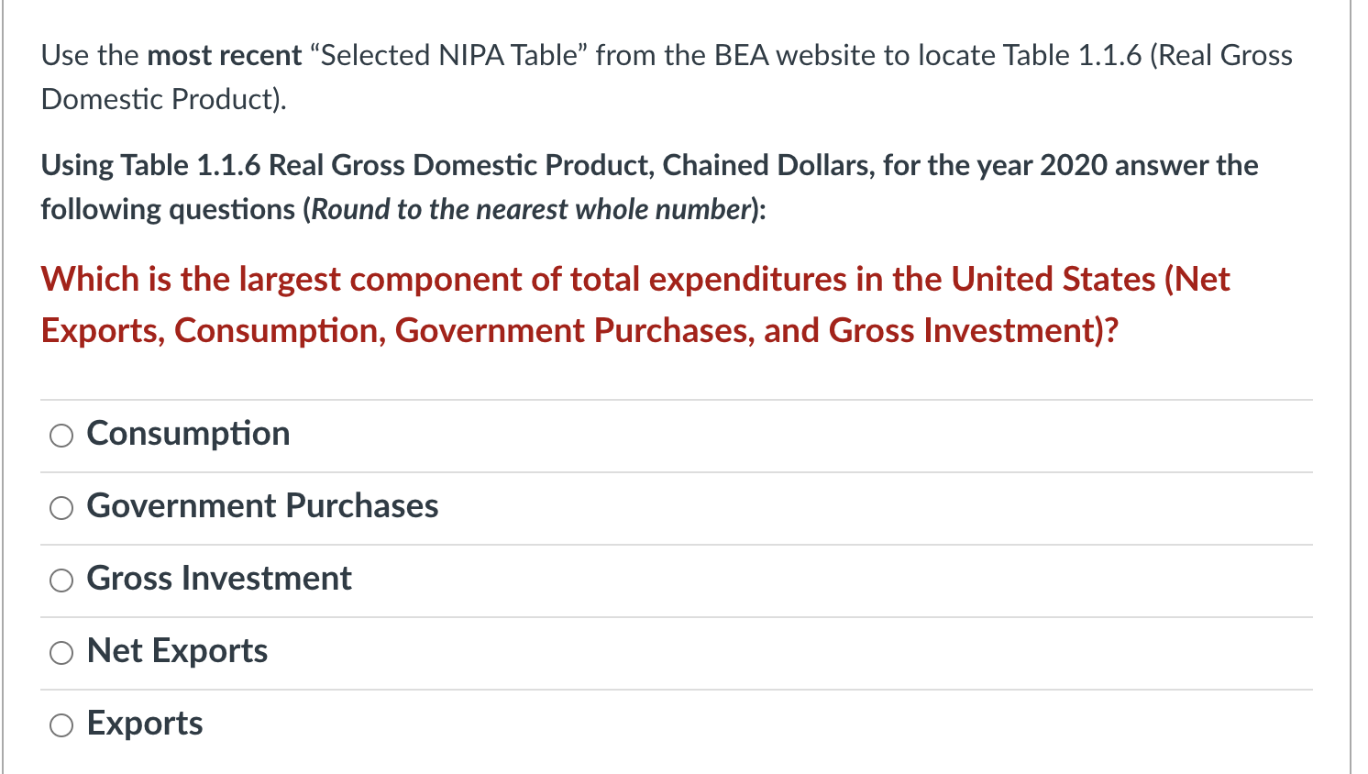This screenshot has height=774, width=1368.
Task: Click '(Real Gross Domestic Product)' in the first paragraph
Action: [x=667, y=77]
